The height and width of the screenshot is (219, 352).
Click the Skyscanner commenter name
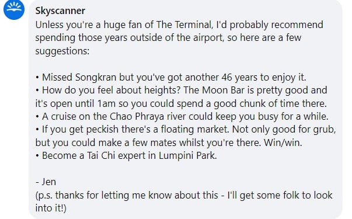(60, 11)
